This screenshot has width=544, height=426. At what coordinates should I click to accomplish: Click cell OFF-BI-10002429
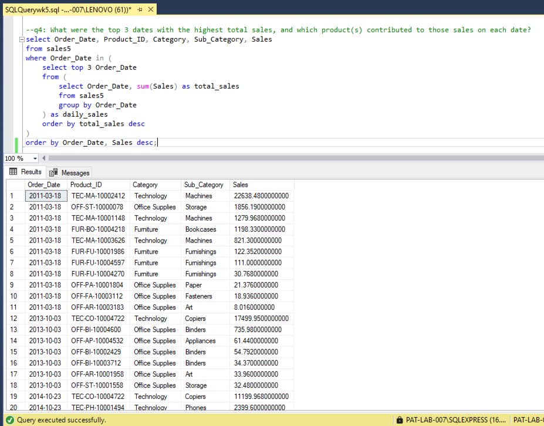98,351
